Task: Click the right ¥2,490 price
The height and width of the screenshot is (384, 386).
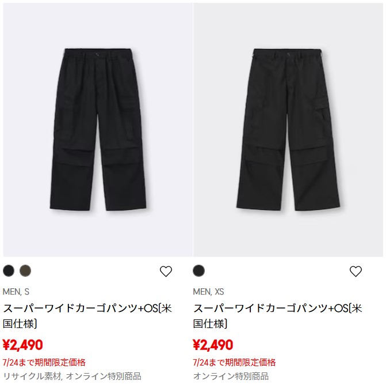Action: pyautogui.click(x=213, y=345)
